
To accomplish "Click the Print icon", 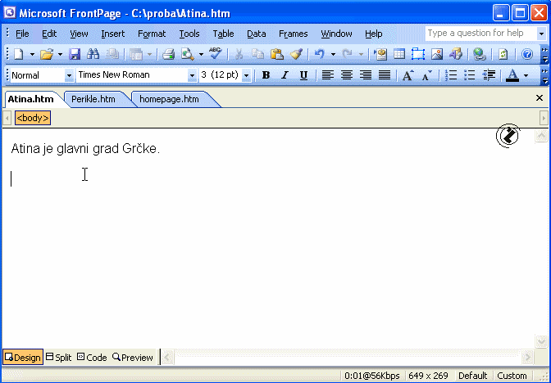I will click(x=168, y=54).
